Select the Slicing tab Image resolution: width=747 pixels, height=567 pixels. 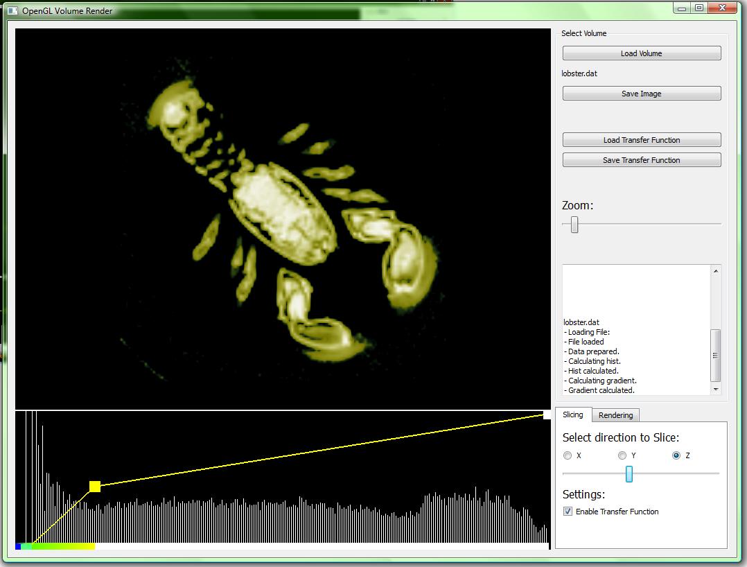point(572,415)
